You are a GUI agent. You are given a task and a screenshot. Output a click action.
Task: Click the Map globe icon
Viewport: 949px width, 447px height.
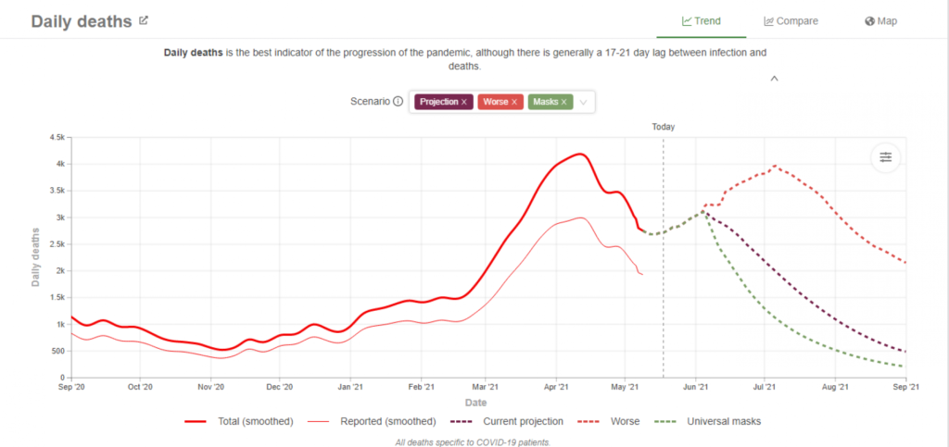(x=869, y=21)
